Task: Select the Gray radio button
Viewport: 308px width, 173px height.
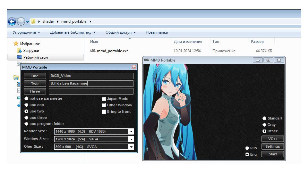Action: pyautogui.click(x=264, y=125)
